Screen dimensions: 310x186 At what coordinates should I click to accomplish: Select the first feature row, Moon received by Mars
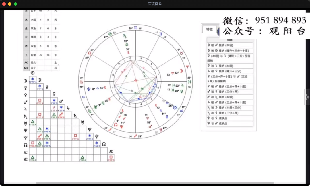pos(230,45)
